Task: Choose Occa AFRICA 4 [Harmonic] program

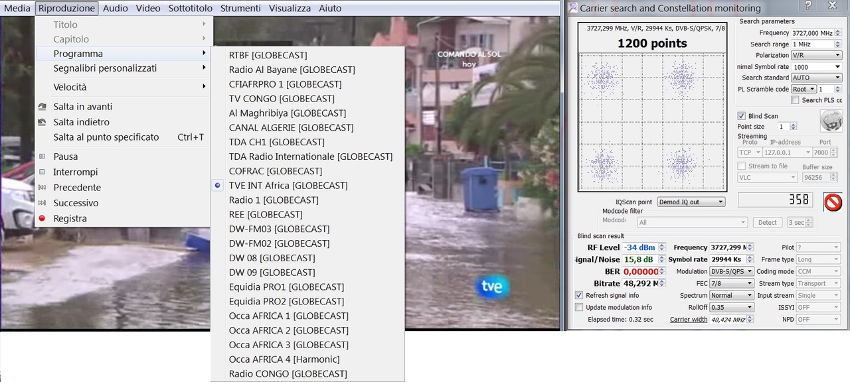Action: tap(307, 359)
